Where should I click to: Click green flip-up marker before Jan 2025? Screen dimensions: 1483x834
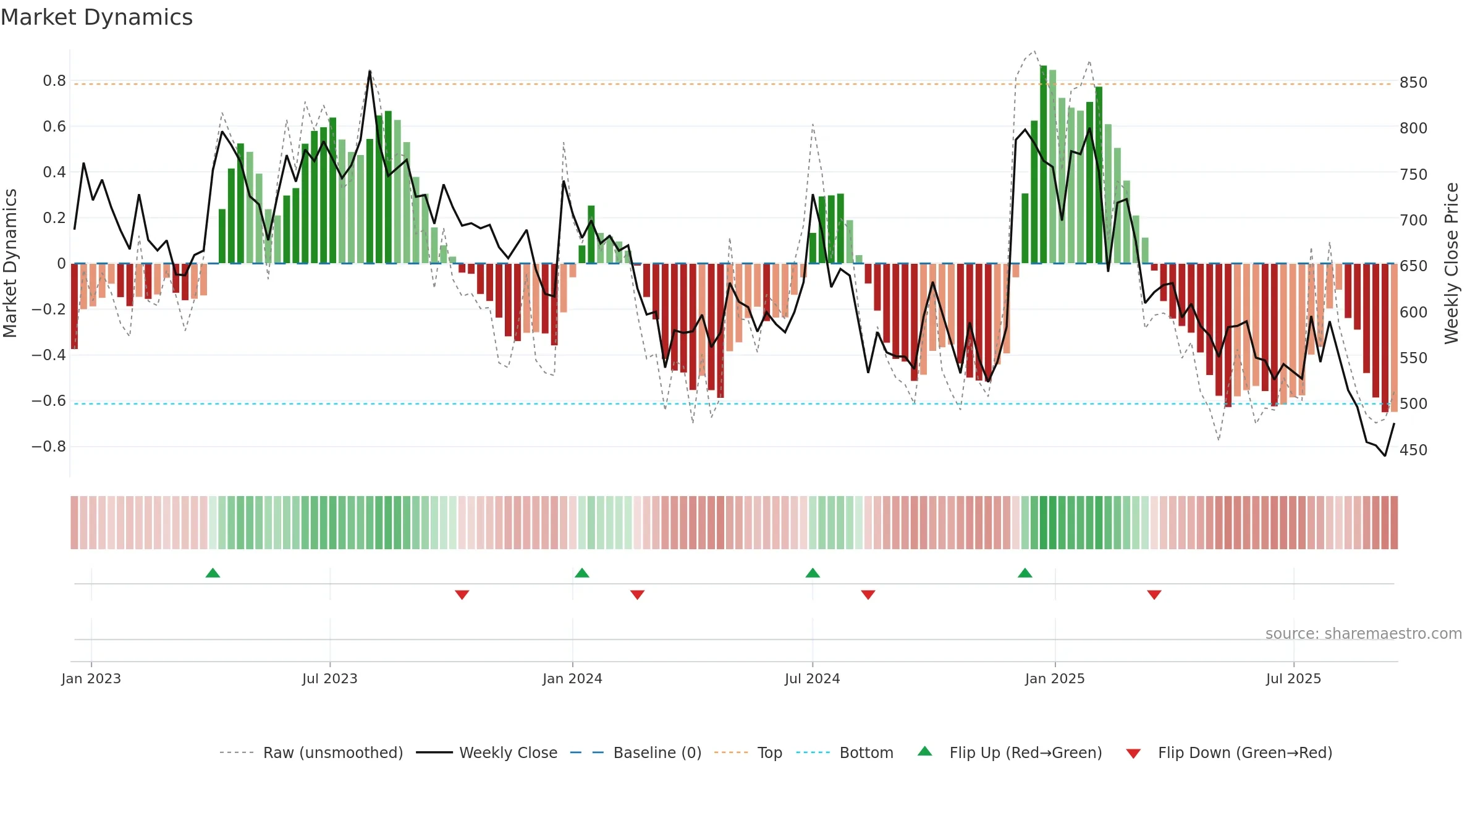tap(1025, 573)
